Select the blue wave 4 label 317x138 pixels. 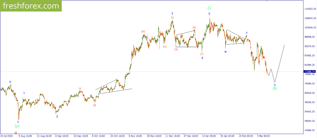pos(202,58)
